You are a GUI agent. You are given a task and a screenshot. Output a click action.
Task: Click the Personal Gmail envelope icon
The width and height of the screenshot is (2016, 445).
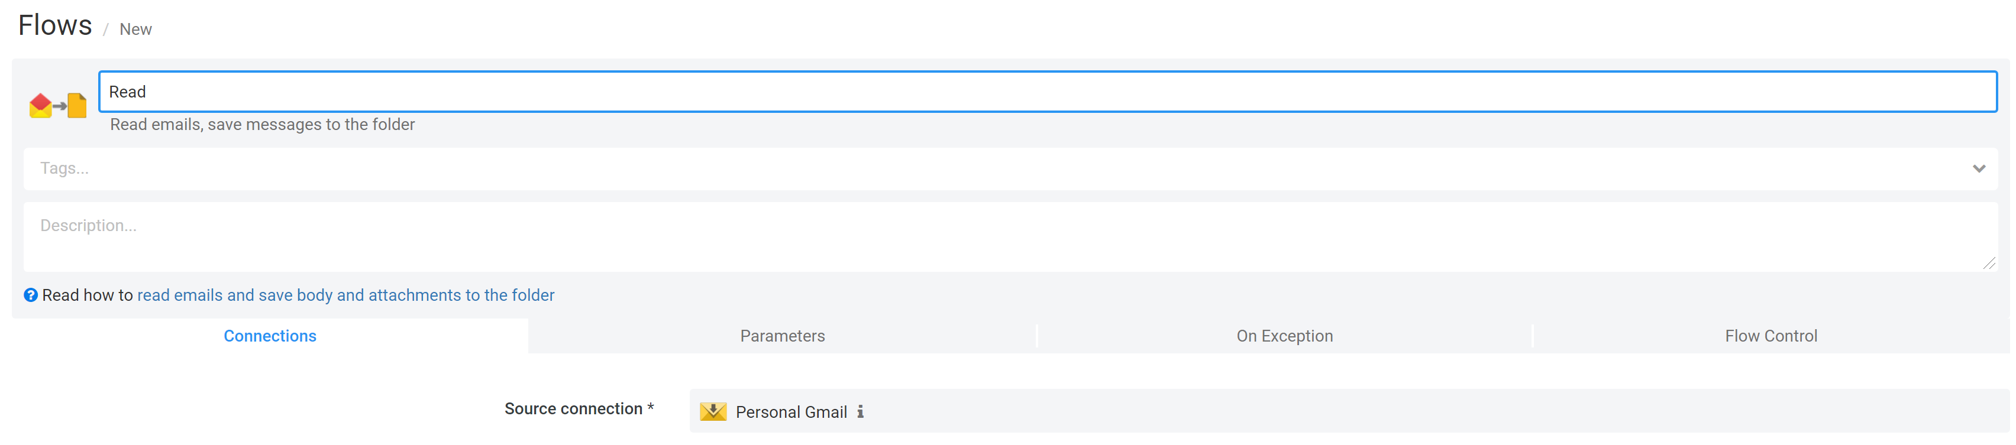pos(713,411)
